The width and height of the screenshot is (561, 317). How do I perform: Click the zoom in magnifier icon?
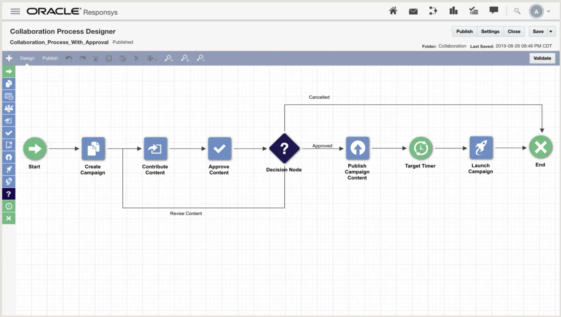point(185,58)
